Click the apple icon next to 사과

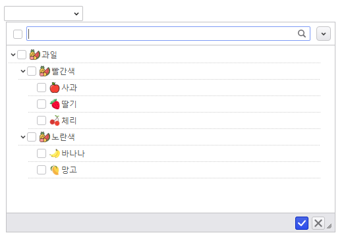coord(55,88)
